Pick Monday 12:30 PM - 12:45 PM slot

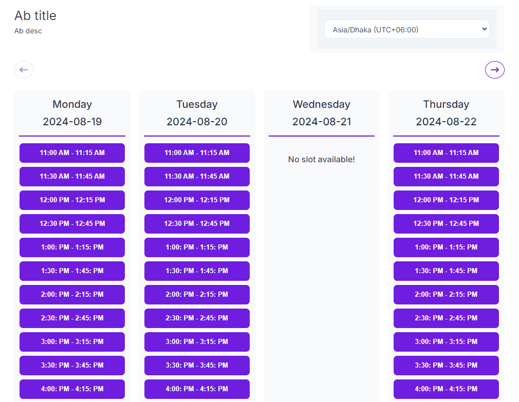[x=72, y=224]
